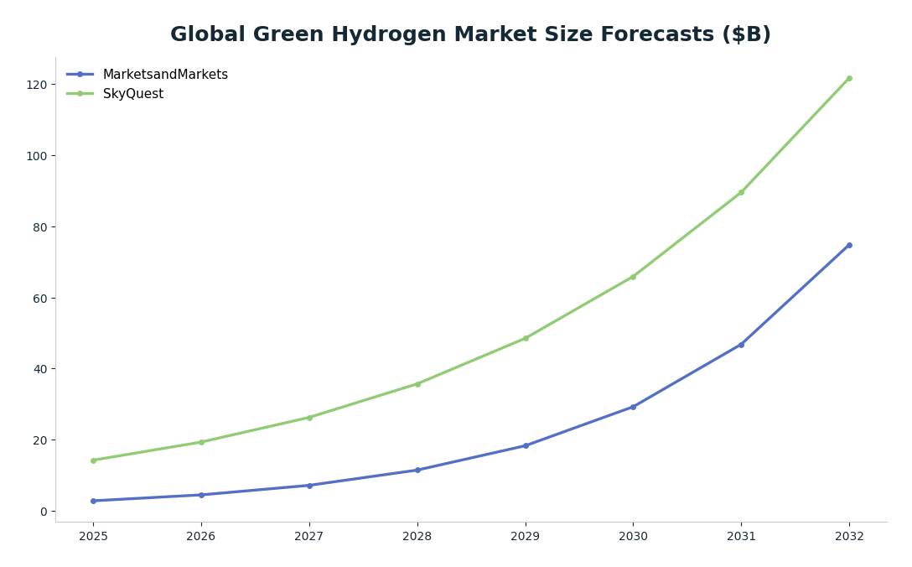Select the MarketsandMarkets legend label
This screenshot has height=567, width=912.
(x=165, y=75)
